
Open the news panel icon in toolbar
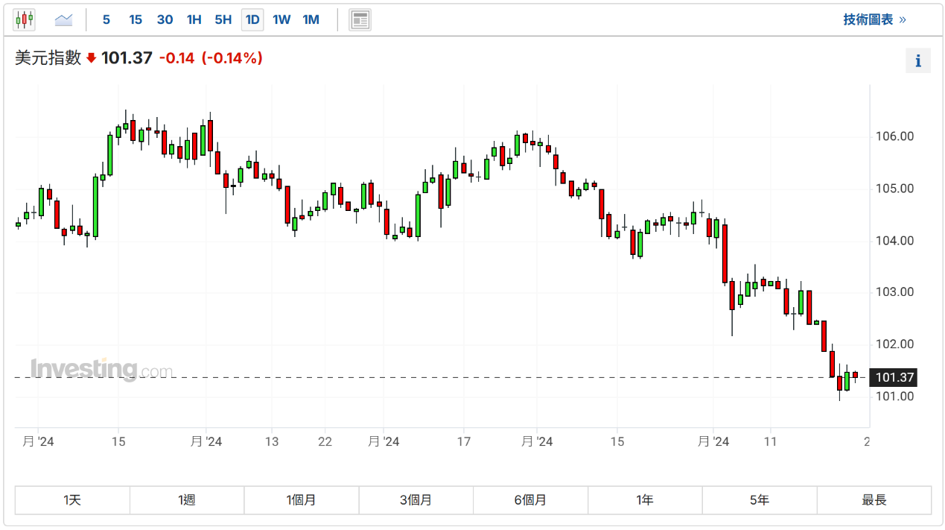[360, 20]
